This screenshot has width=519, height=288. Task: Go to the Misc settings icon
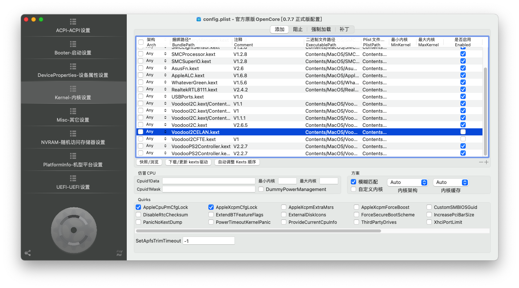click(73, 112)
